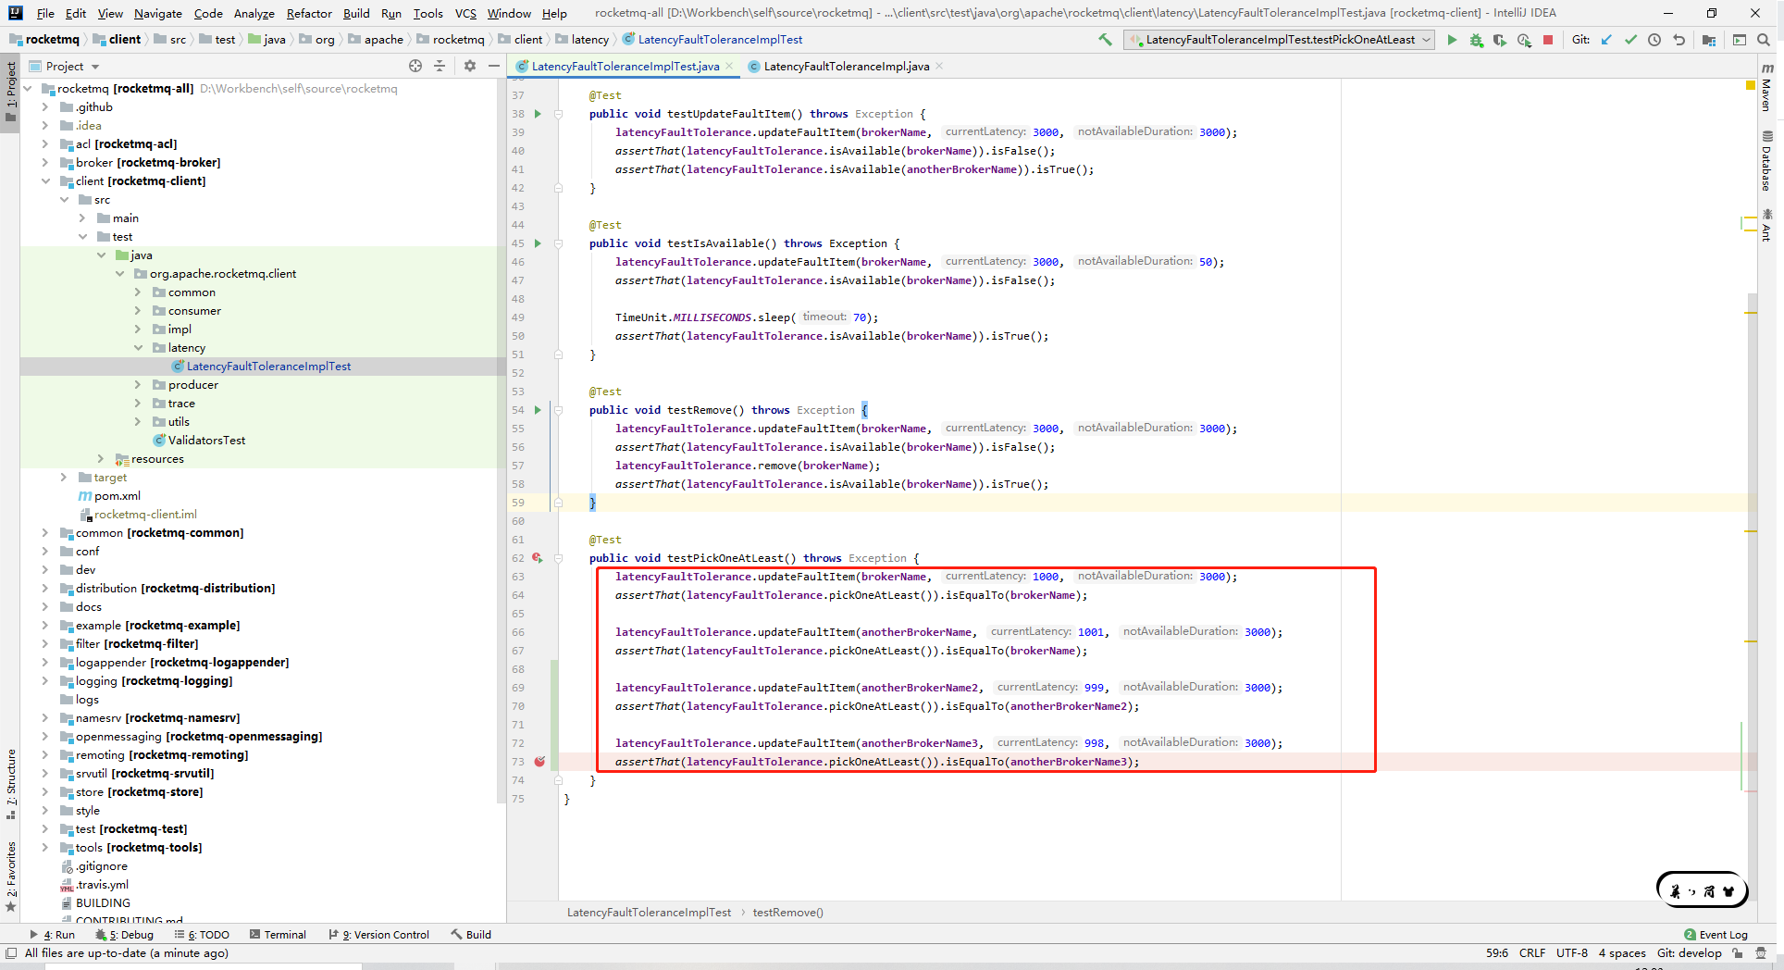
Task: Expand the producer package folder
Action: point(138,384)
